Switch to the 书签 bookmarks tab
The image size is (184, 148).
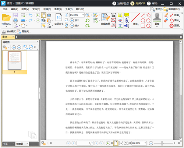tap(6, 144)
